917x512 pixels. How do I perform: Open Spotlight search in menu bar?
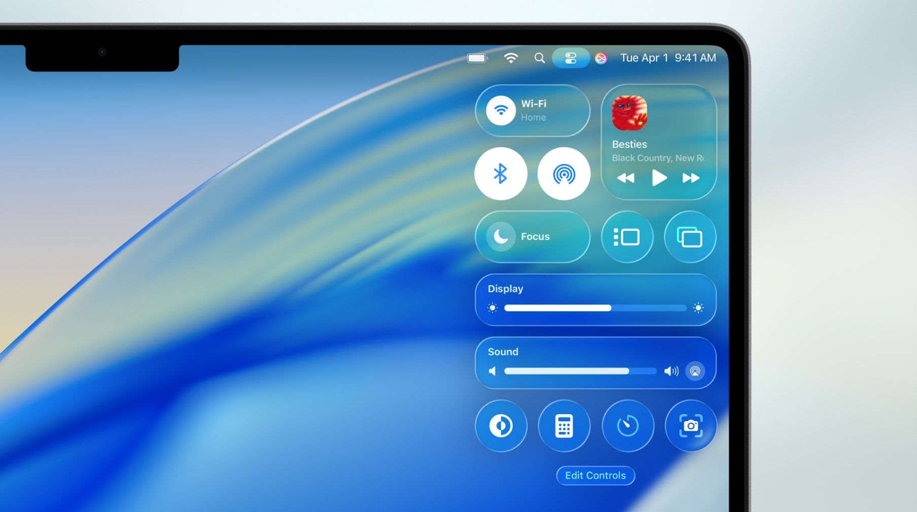539,58
